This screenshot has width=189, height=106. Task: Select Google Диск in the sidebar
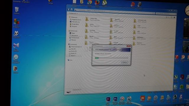74,24
